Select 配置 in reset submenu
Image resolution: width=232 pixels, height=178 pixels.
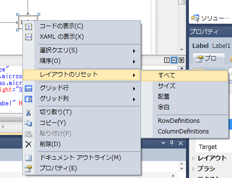pos(185,97)
